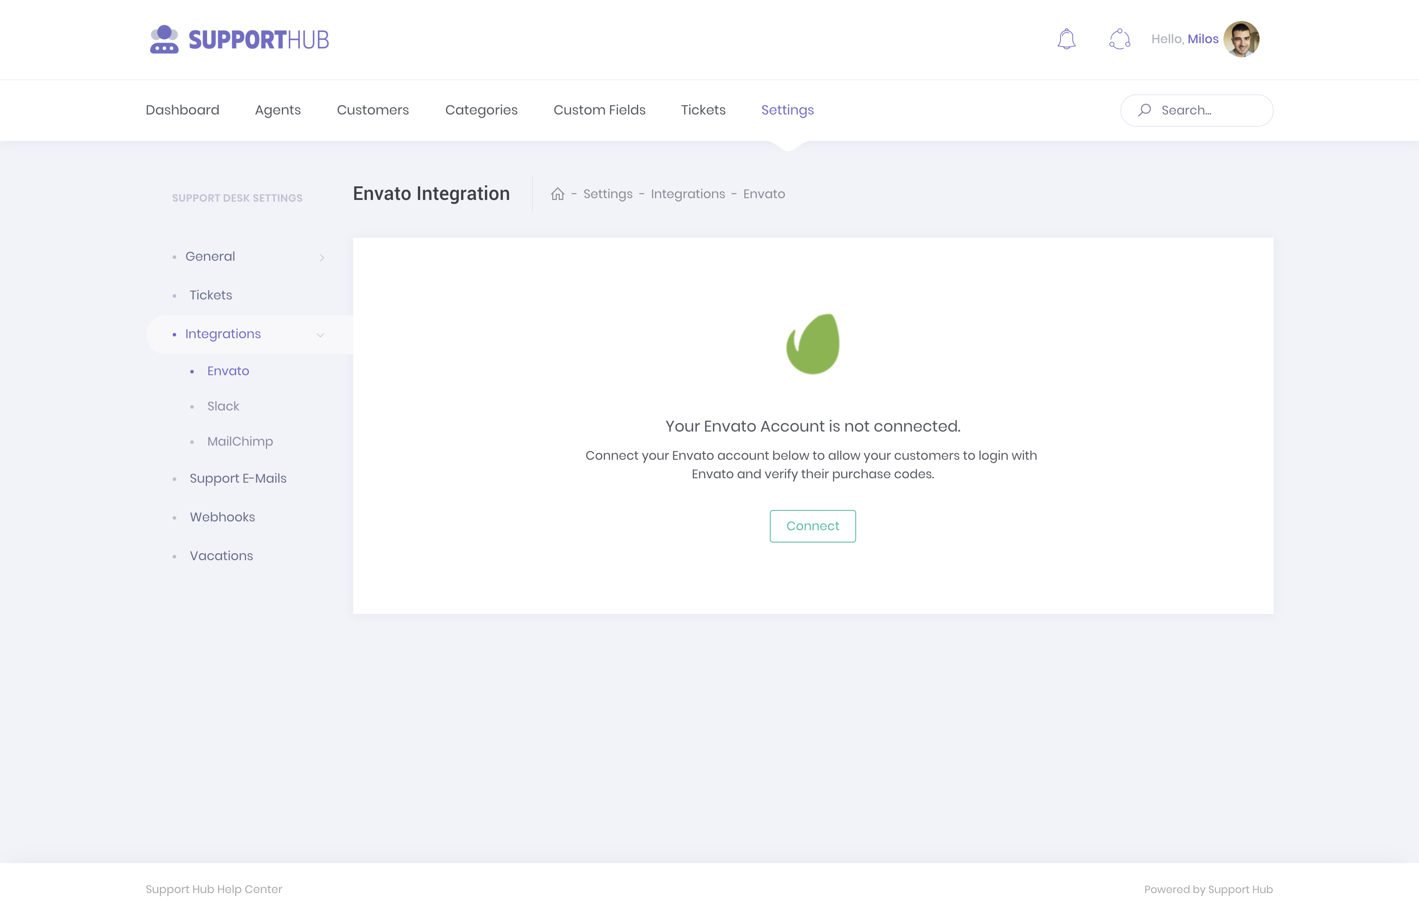The width and height of the screenshot is (1419, 916).
Task: Click the Integrations breadcrumb link
Action: 688,194
